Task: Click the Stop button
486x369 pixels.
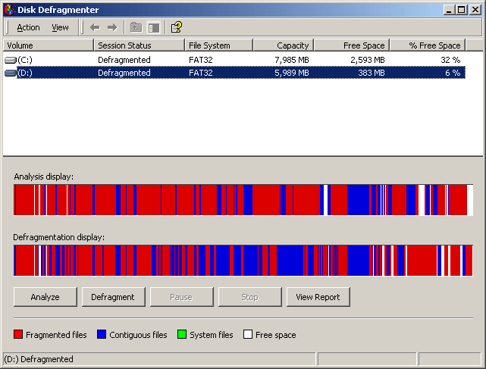Action: coord(249,297)
